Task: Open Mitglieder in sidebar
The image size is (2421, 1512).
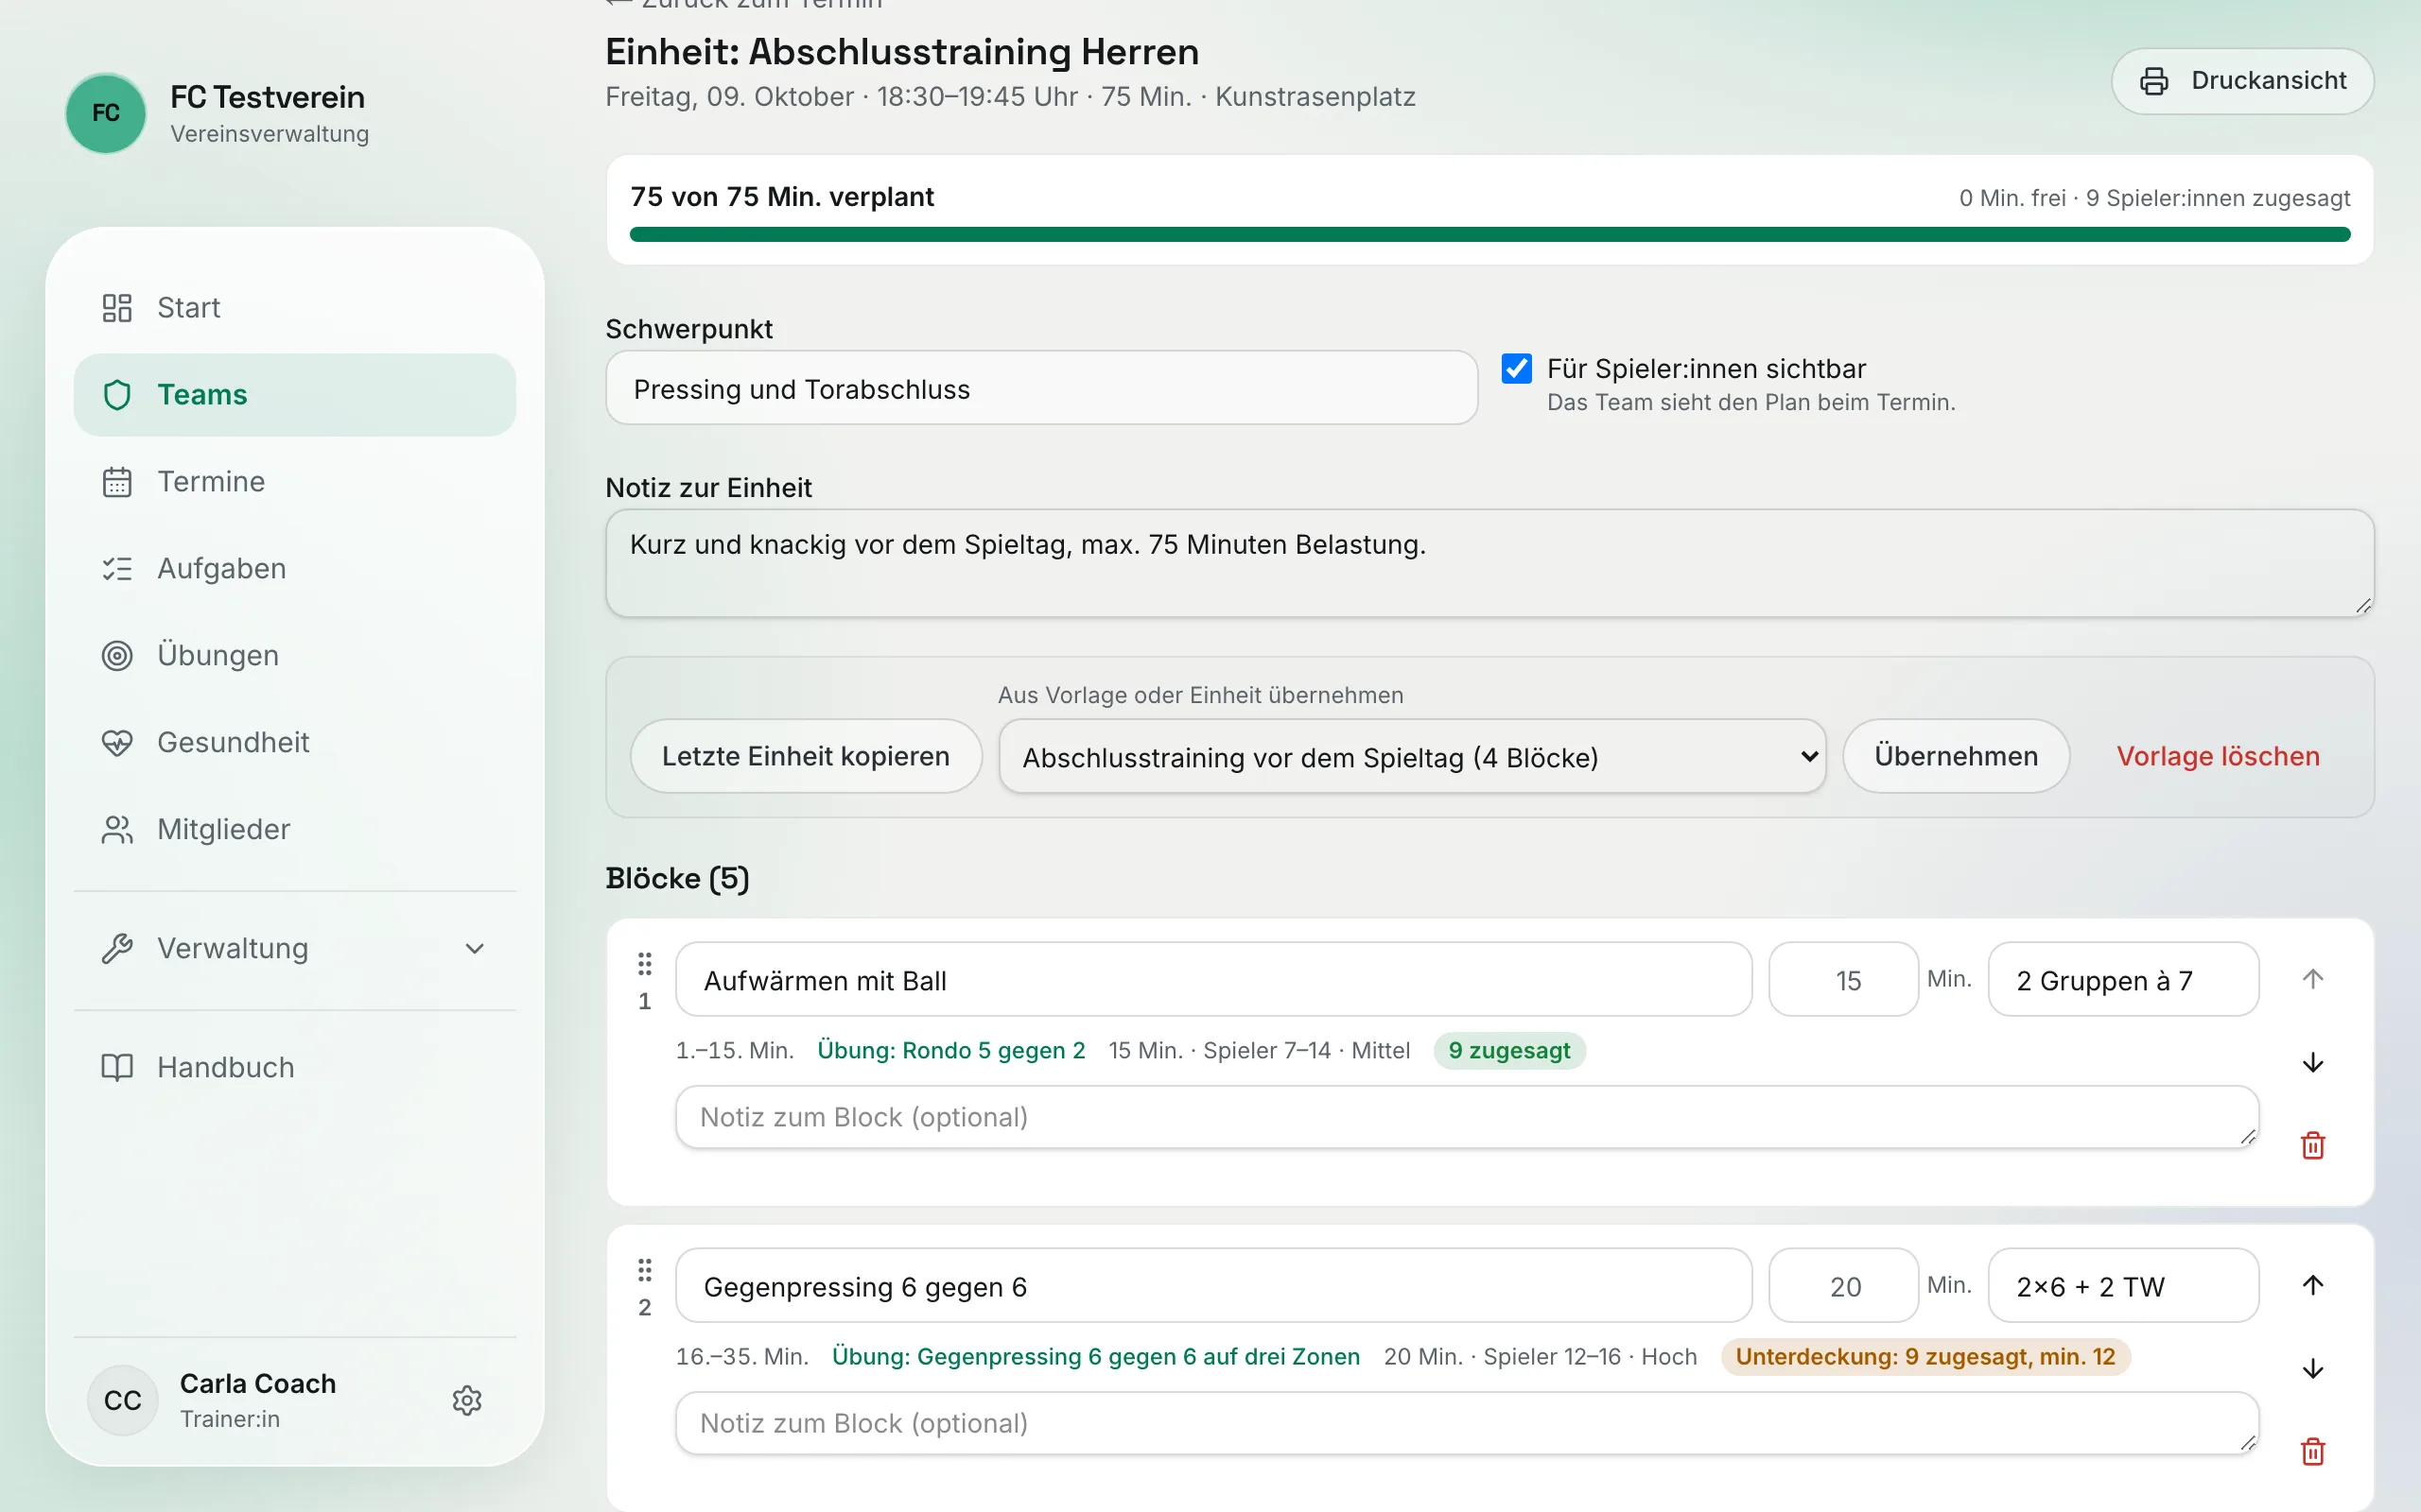Action: (x=295, y=829)
